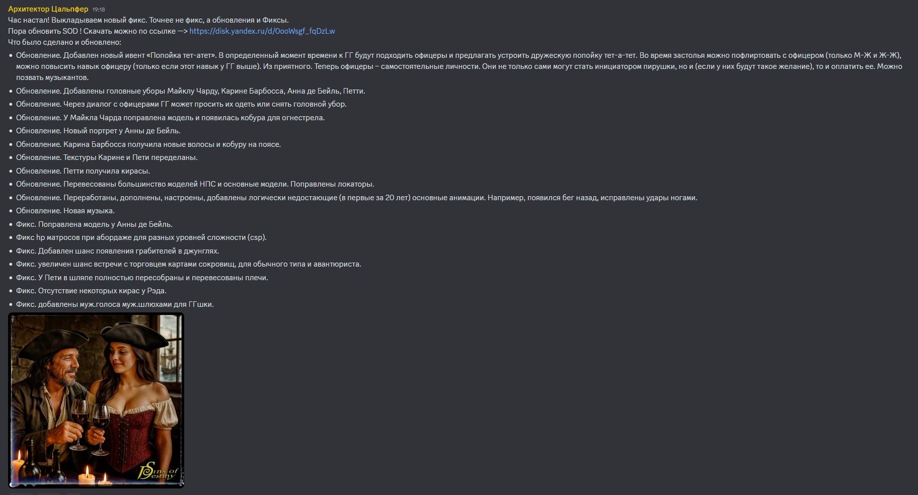Click the 19:18 message timestamp
918x495 pixels.
click(99, 10)
